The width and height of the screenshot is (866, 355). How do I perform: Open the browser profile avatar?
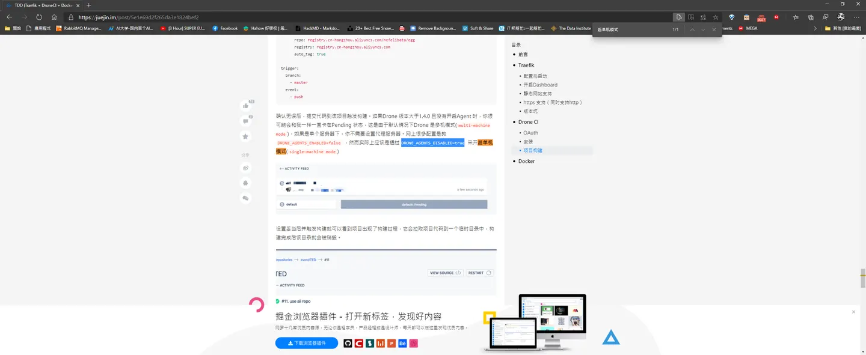coord(841,17)
